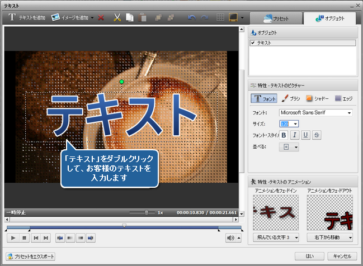
Task: Click the grid display icon in toolbar
Action: [220, 18]
